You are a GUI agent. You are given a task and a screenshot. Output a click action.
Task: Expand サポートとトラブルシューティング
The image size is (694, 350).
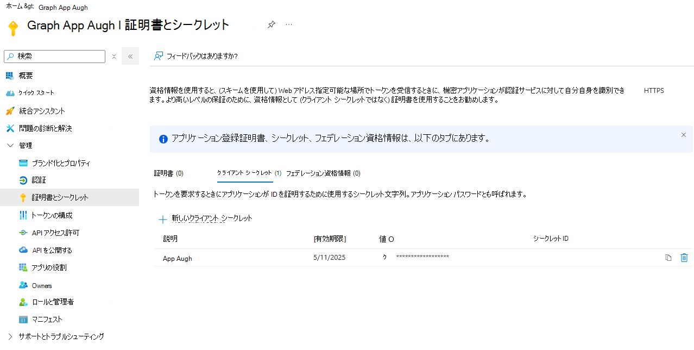pyautogui.click(x=55, y=336)
